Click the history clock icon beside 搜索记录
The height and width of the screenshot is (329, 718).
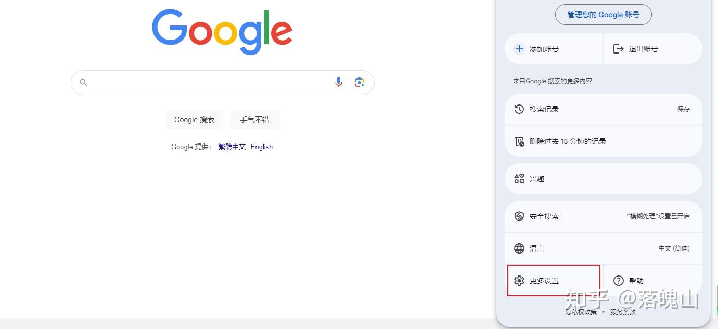tap(519, 109)
